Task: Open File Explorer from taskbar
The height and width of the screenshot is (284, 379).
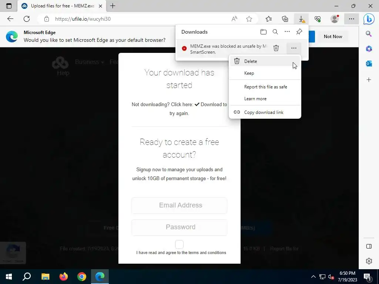Action: pos(45,277)
